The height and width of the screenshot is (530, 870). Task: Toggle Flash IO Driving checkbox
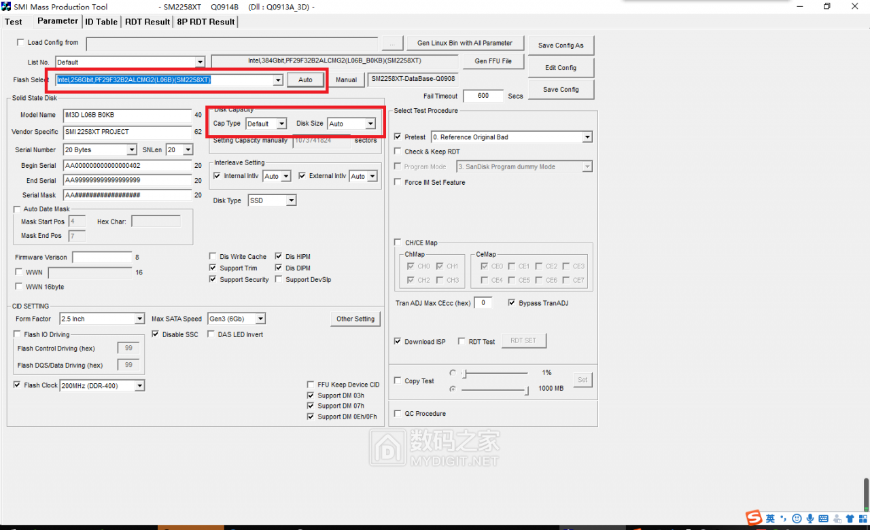tap(17, 334)
